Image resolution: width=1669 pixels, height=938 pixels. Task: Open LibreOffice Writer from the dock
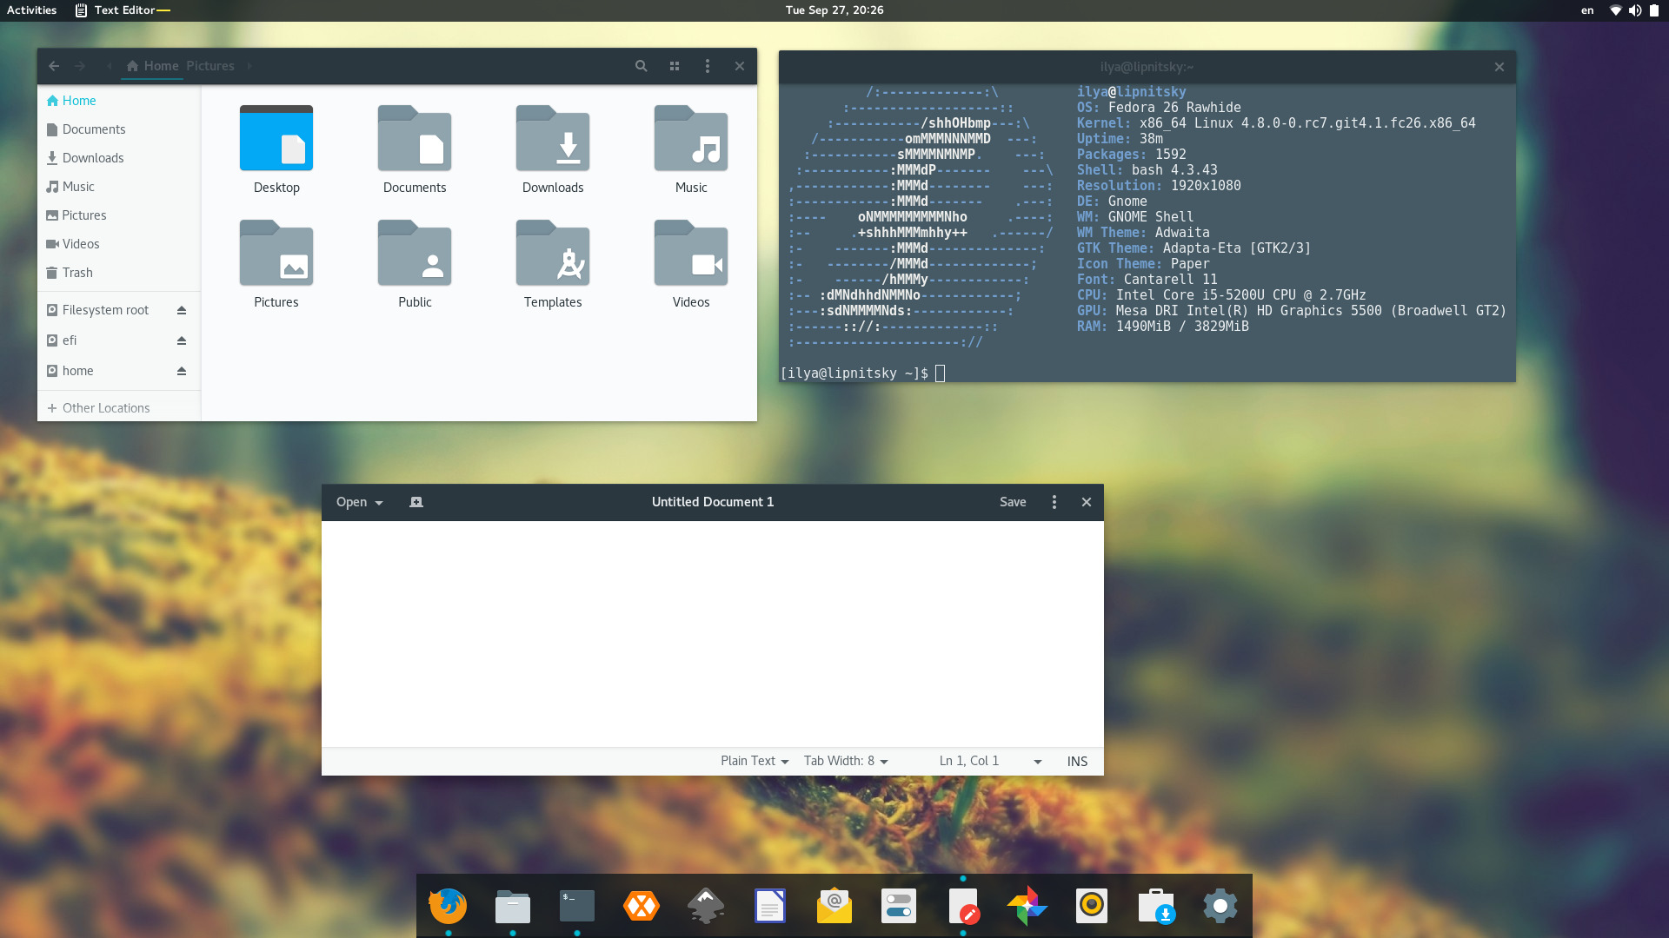pos(770,906)
